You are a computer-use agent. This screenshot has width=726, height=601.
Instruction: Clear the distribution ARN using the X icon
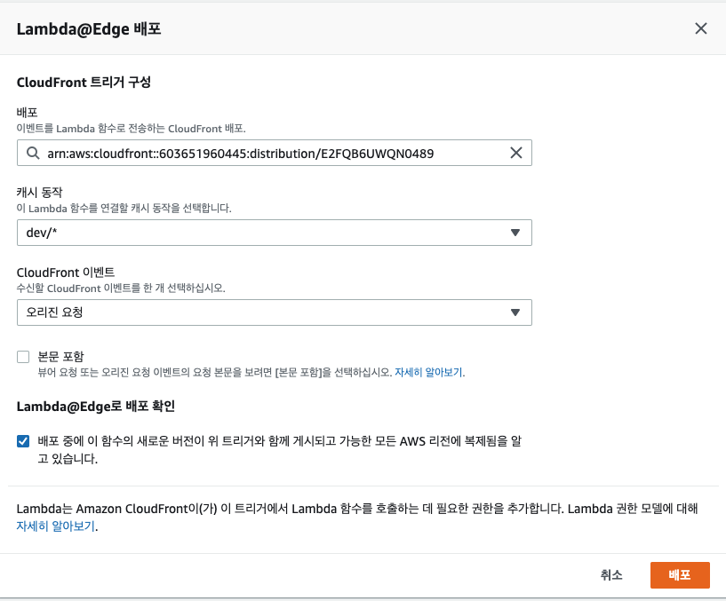point(515,153)
